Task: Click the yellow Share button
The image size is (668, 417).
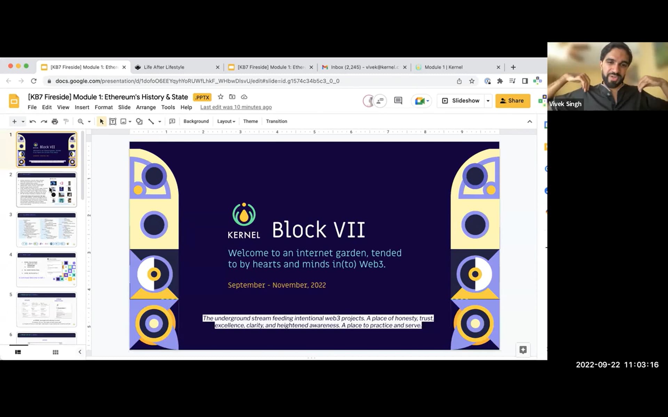Action: click(x=513, y=101)
